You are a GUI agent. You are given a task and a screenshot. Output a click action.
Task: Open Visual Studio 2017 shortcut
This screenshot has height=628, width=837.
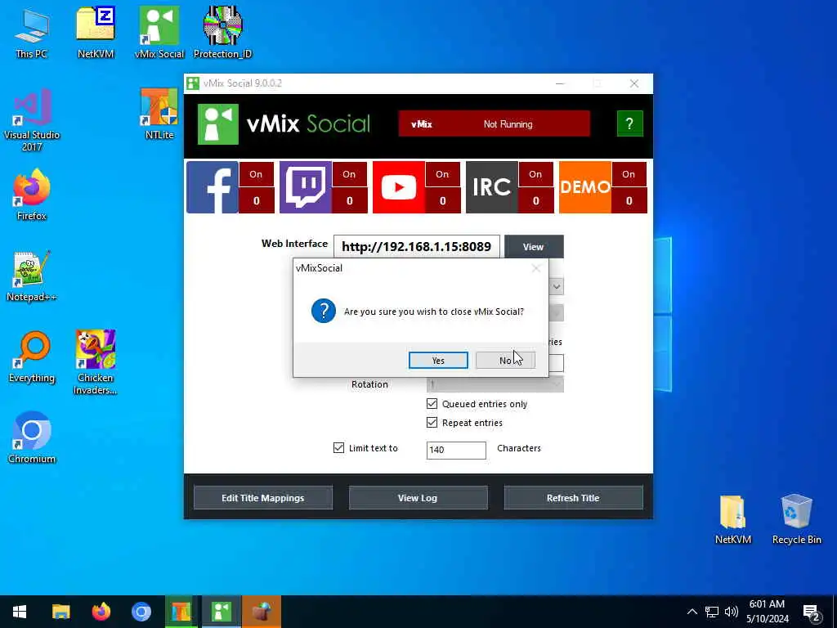point(32,120)
